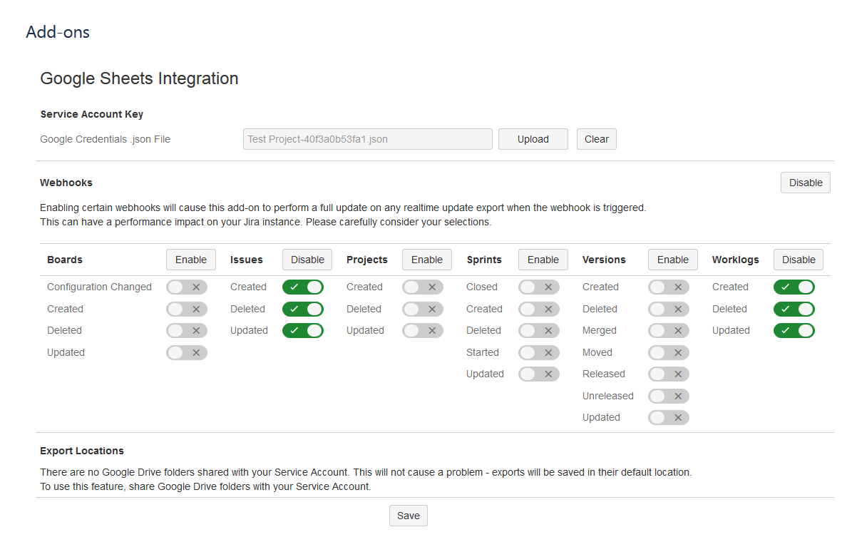Click the Disable button for all Webhooks
The width and height of the screenshot is (852, 542).
click(x=805, y=183)
